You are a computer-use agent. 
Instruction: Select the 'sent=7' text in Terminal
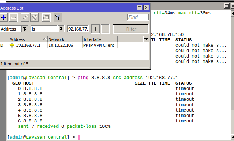pyautogui.click(x=26, y=126)
